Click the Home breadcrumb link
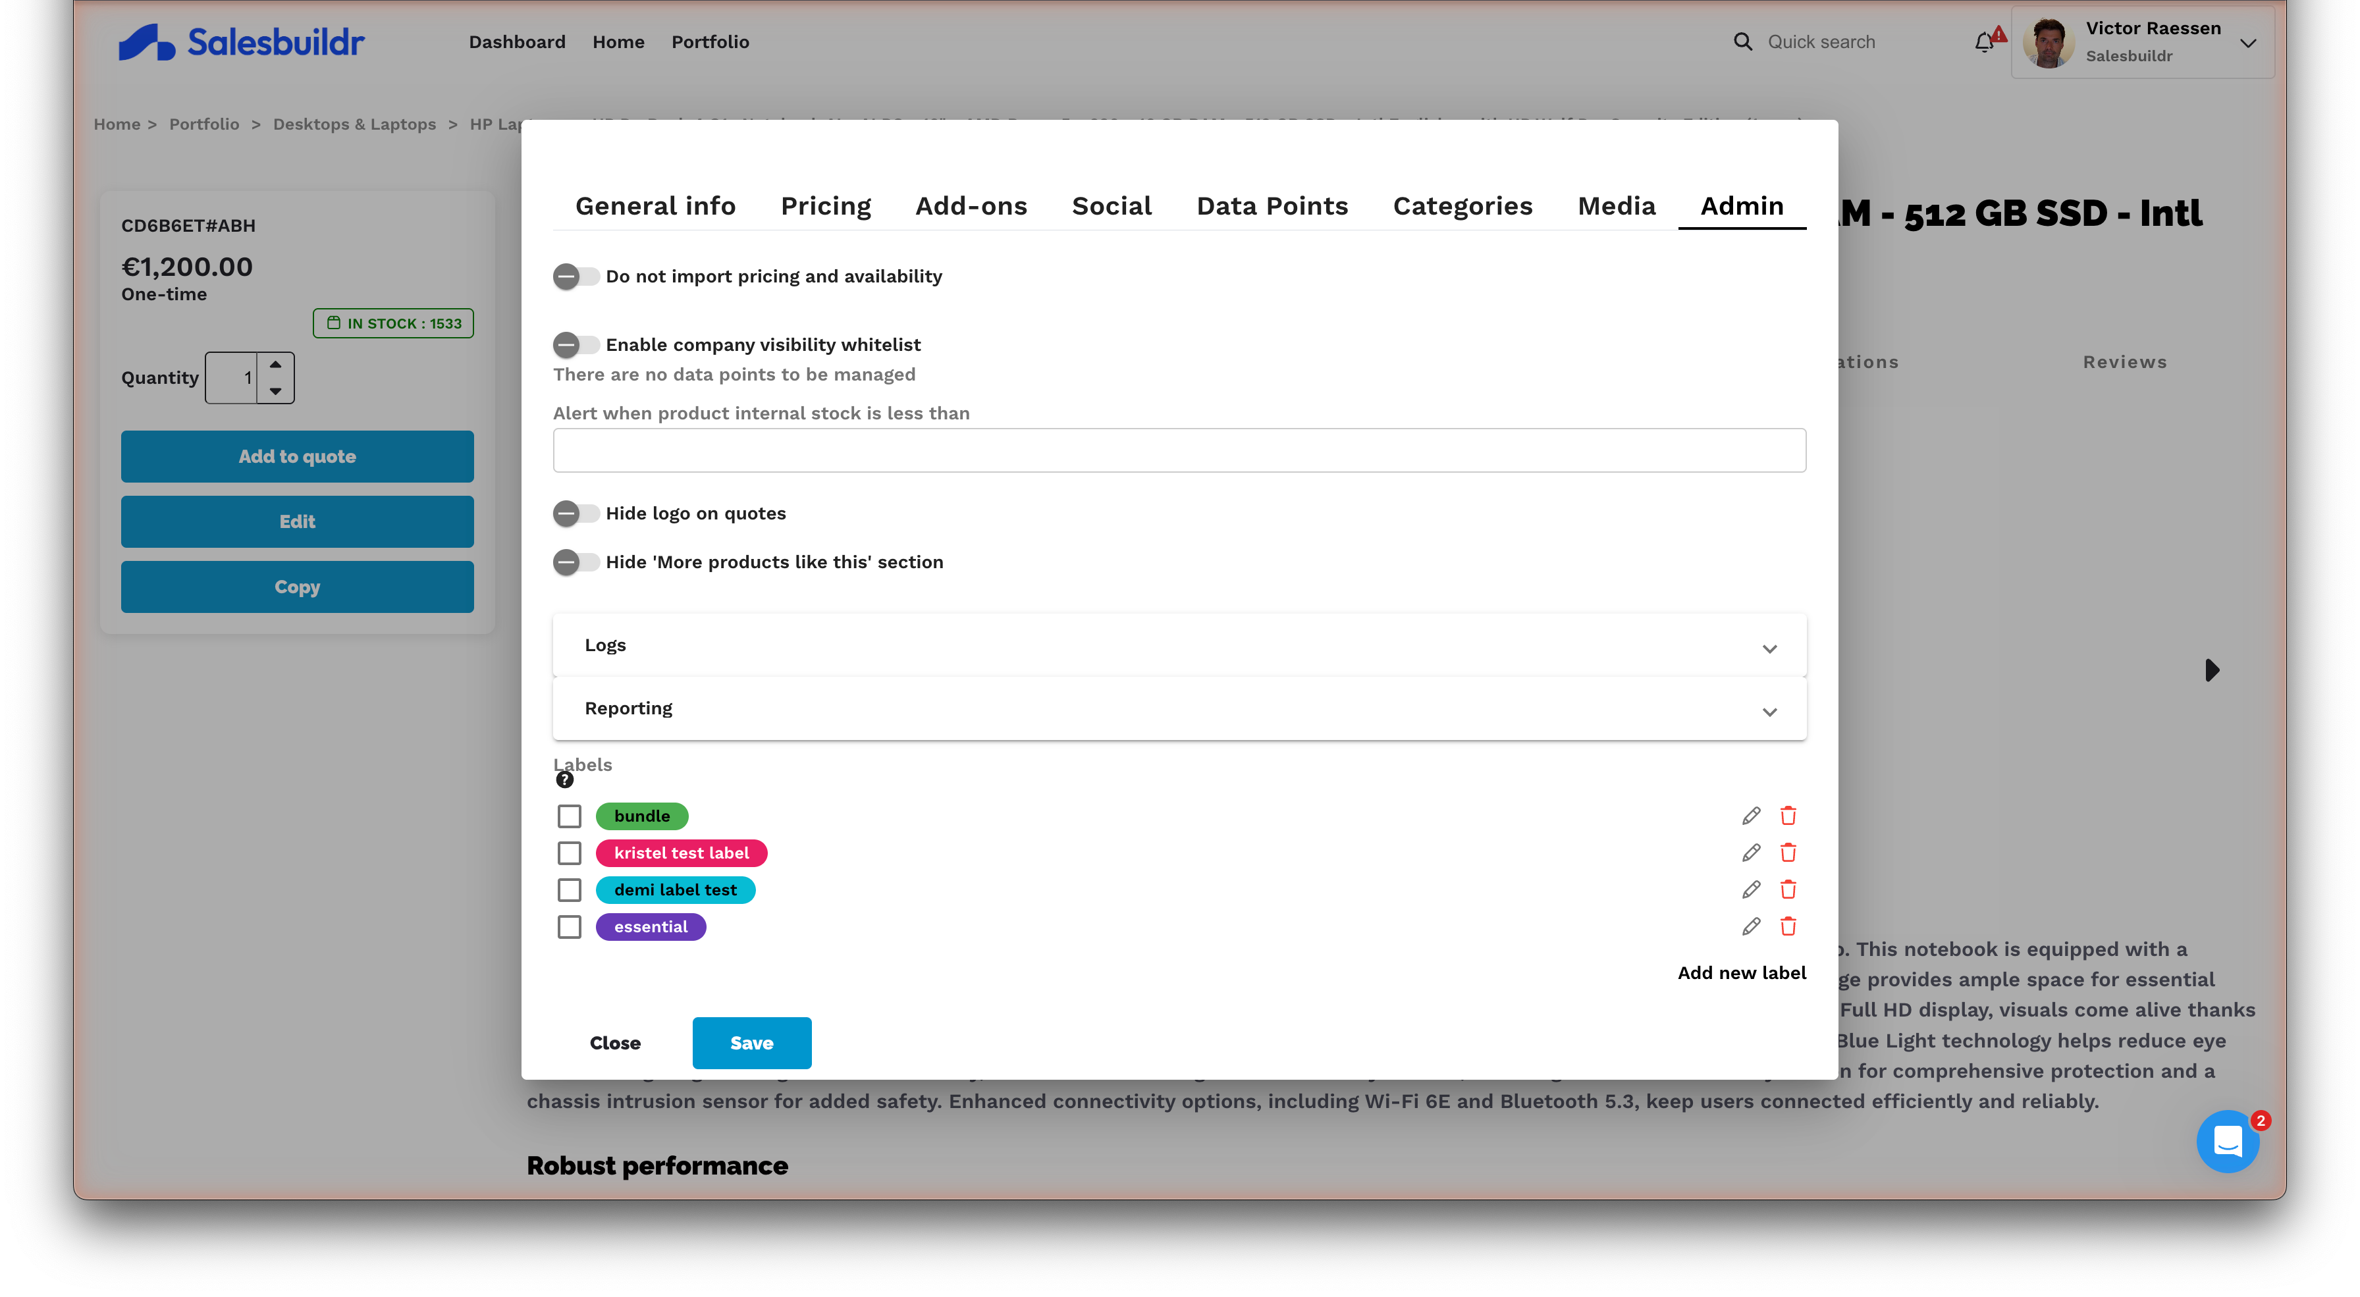Viewport: 2360px width, 1297px height. 117,124
